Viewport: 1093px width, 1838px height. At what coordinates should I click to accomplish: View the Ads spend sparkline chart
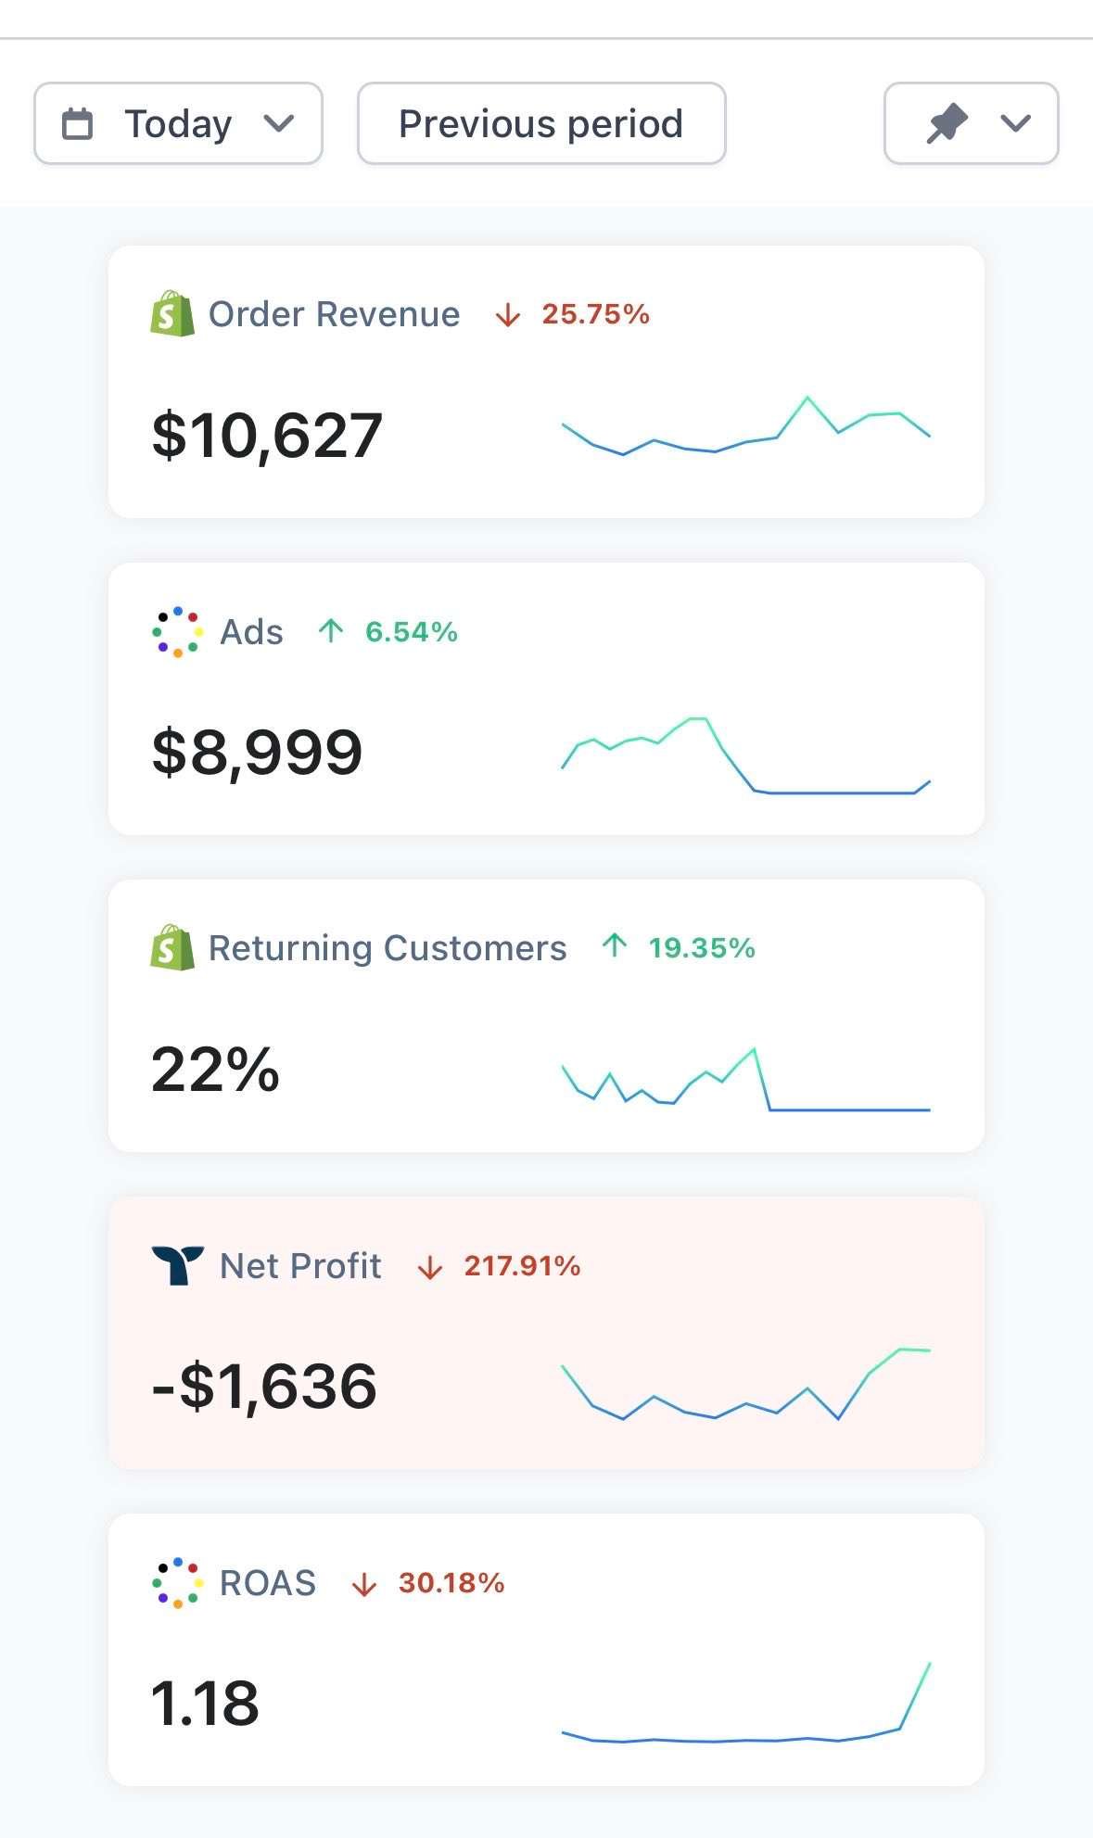click(745, 756)
